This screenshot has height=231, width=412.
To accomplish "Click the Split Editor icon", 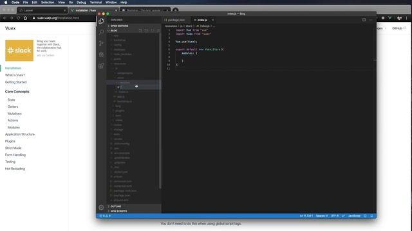I will pos(364,20).
